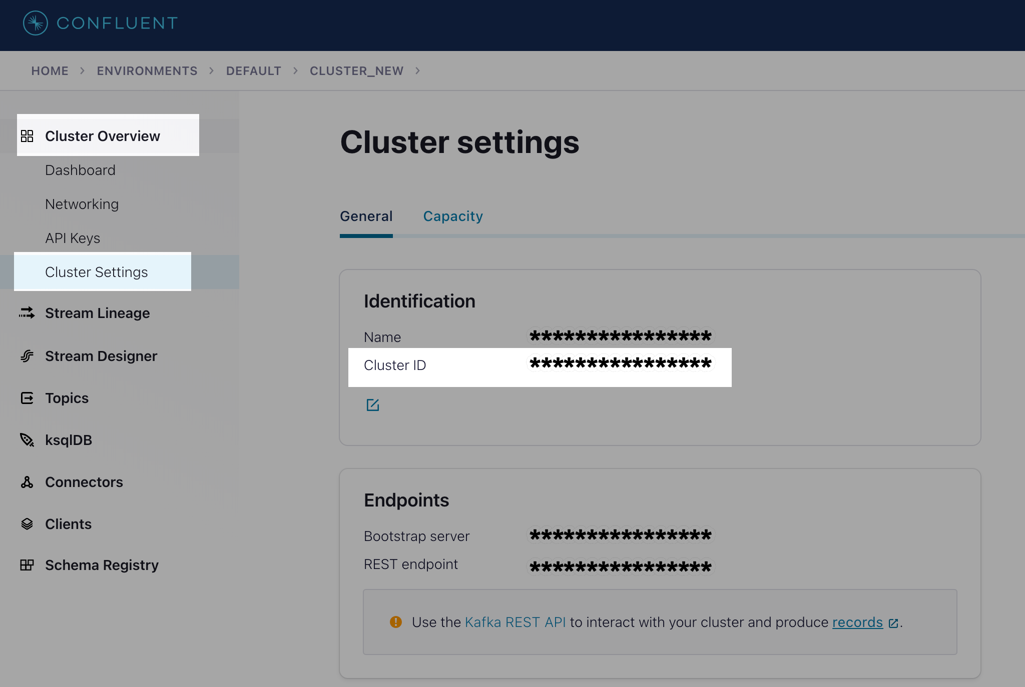1025x687 pixels.
Task: Click the Schema Registry icon
Action: (27, 565)
